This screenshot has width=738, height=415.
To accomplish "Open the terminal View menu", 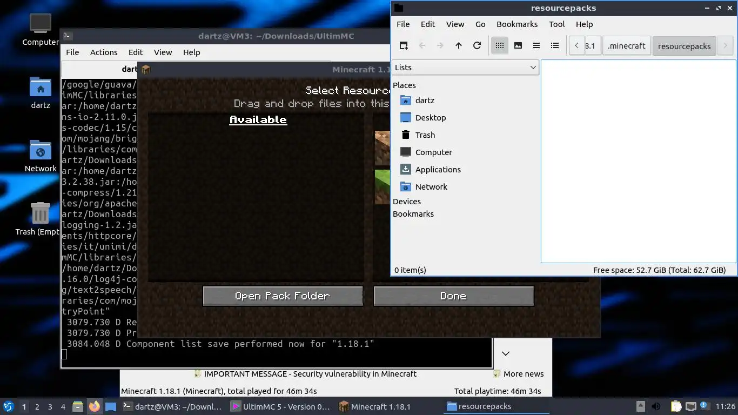I will coord(163,52).
